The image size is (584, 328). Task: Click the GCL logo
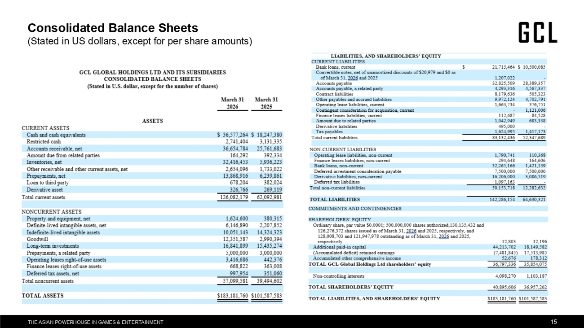(x=538, y=32)
